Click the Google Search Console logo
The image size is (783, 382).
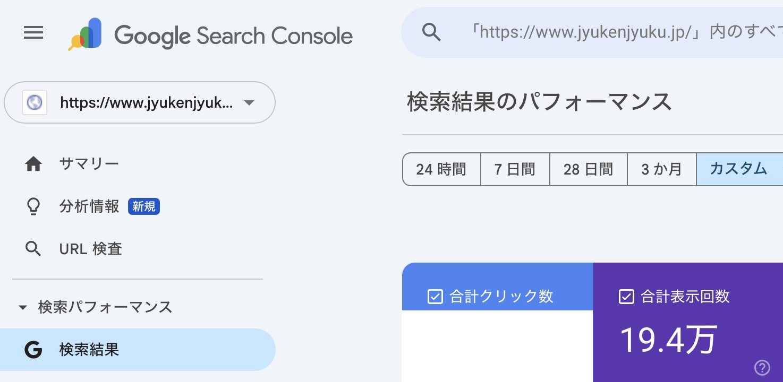pos(85,34)
